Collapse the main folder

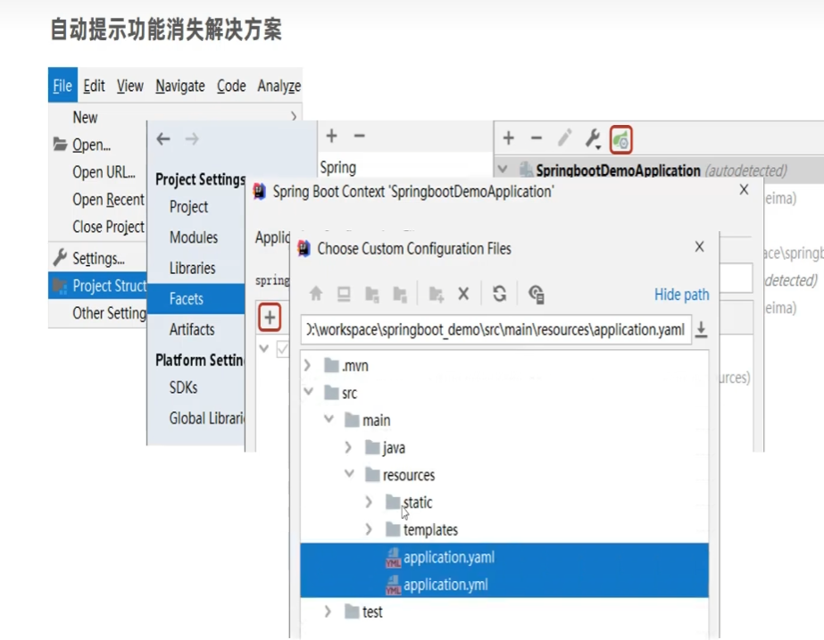point(329,419)
